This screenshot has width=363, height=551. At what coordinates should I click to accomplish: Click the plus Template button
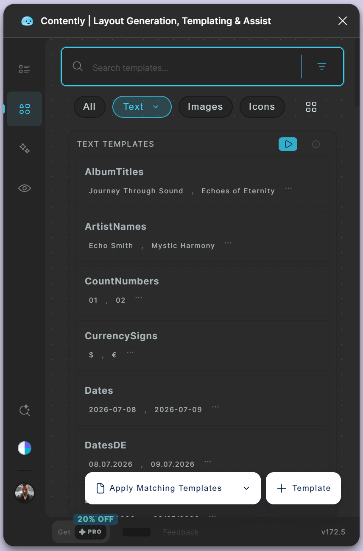(x=303, y=488)
